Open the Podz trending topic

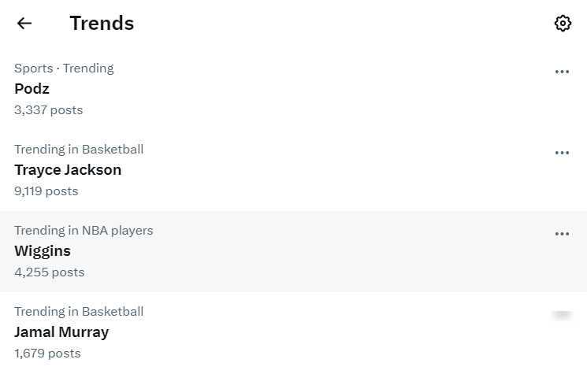click(32, 89)
